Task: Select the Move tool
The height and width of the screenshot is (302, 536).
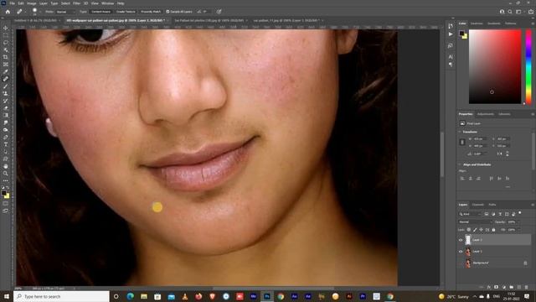Action: pyautogui.click(x=6, y=28)
